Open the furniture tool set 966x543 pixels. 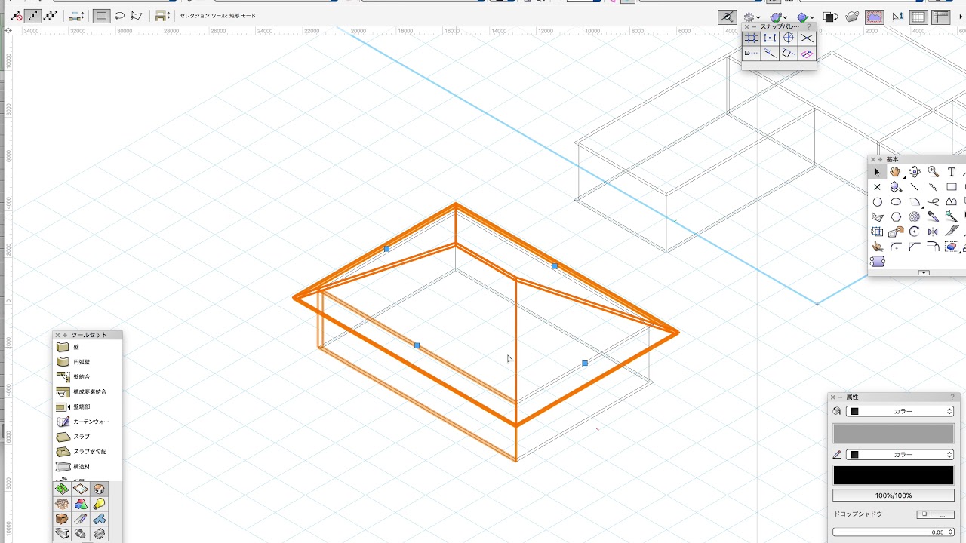(62, 519)
